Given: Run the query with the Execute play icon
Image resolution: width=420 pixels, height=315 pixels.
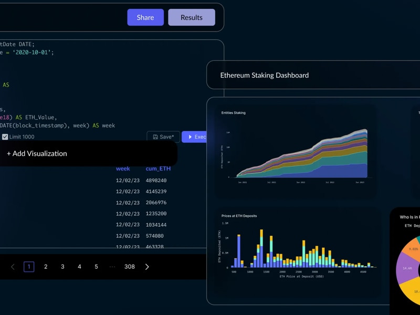Looking at the screenshot, I should (x=190, y=137).
